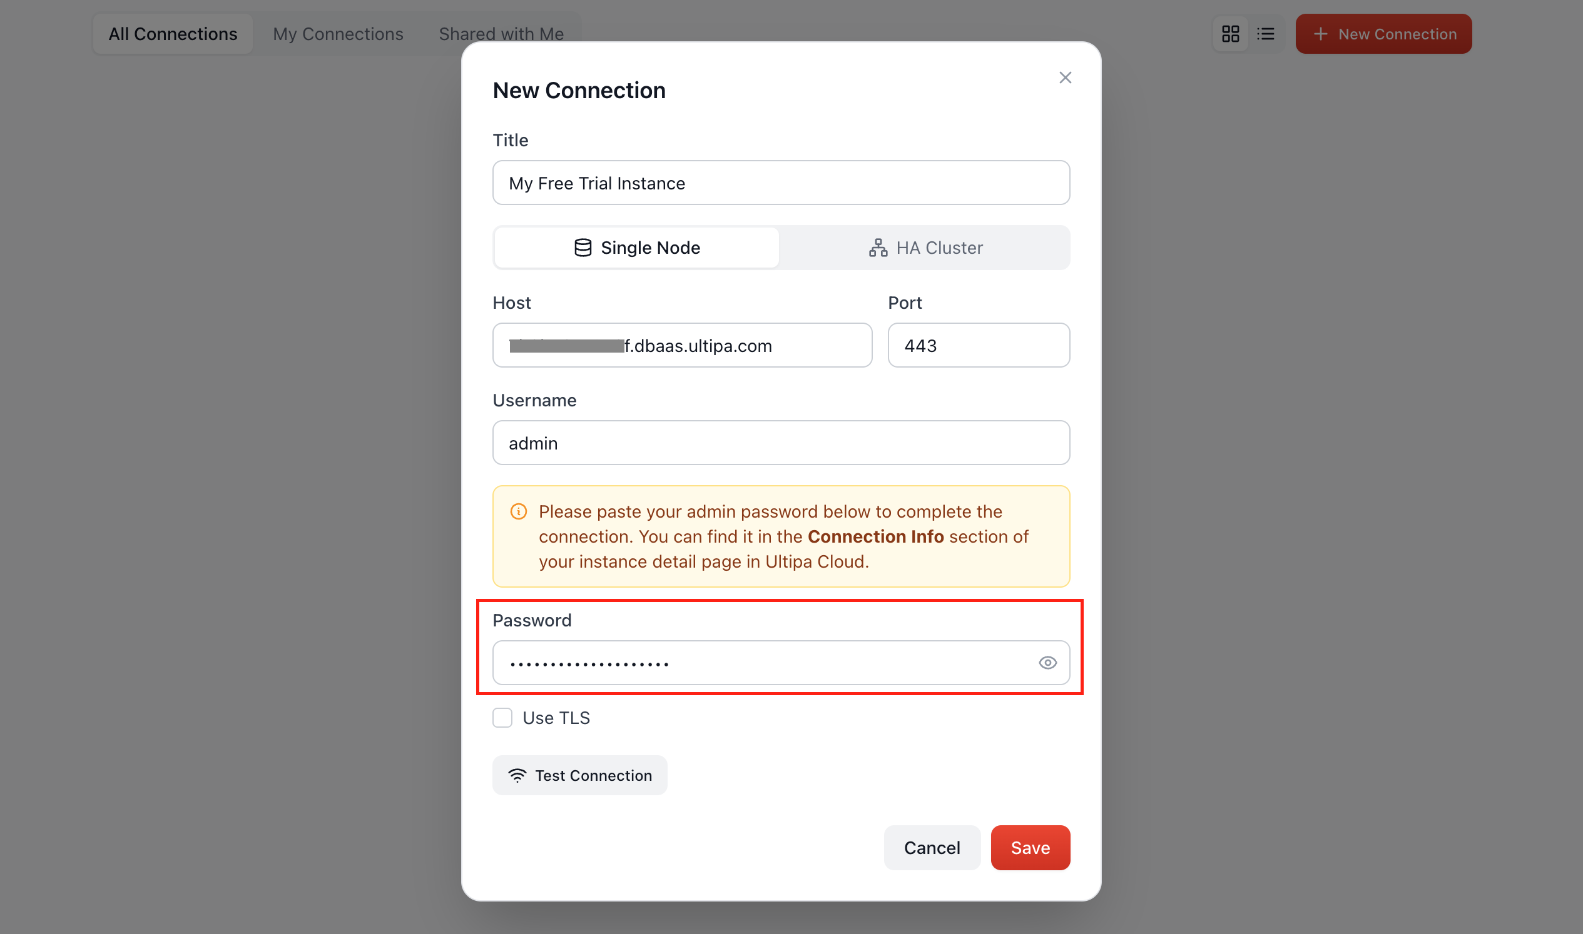Switch to list view icon
This screenshot has width=1583, height=934.
tap(1265, 34)
